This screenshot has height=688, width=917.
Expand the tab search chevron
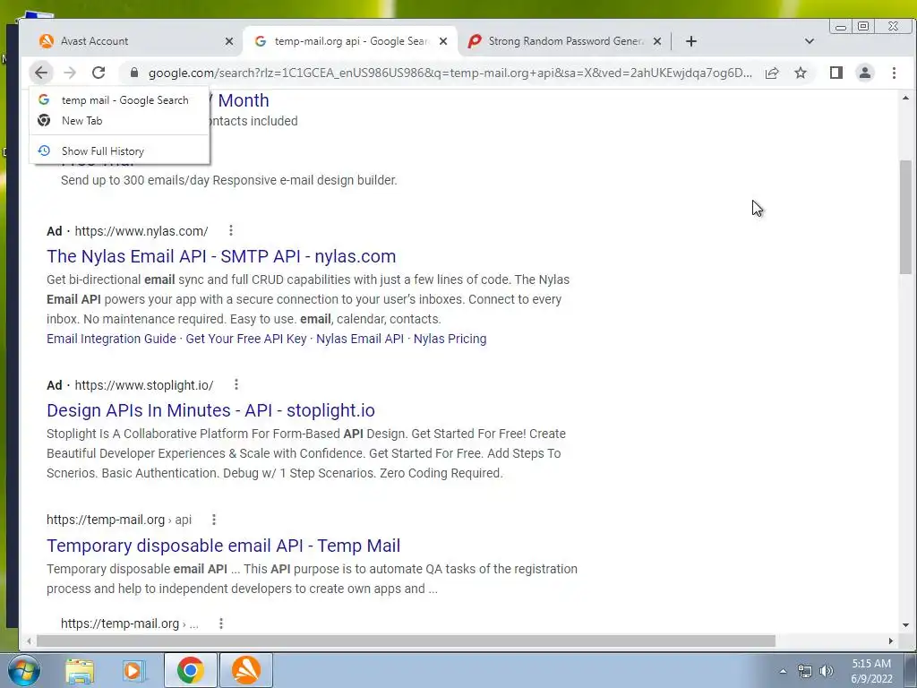tap(810, 41)
